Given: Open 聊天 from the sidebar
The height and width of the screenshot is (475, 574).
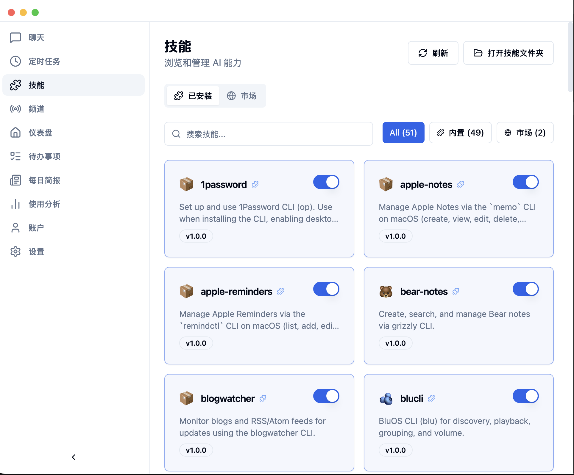Looking at the screenshot, I should click(x=36, y=37).
